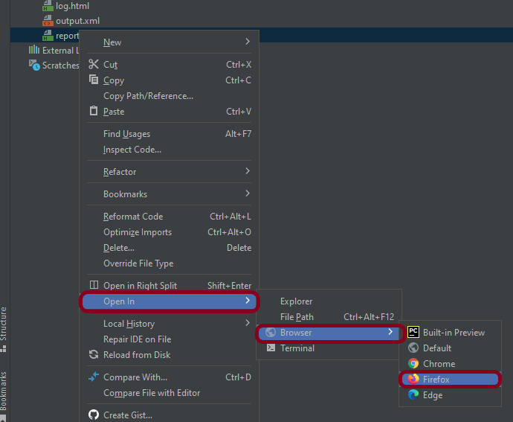The width and height of the screenshot is (513, 422).
Task: Click the PyCharm Built-in Preview icon
Action: [413, 333]
